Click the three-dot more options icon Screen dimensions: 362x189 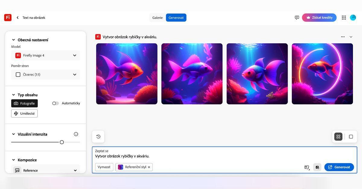pos(343,37)
